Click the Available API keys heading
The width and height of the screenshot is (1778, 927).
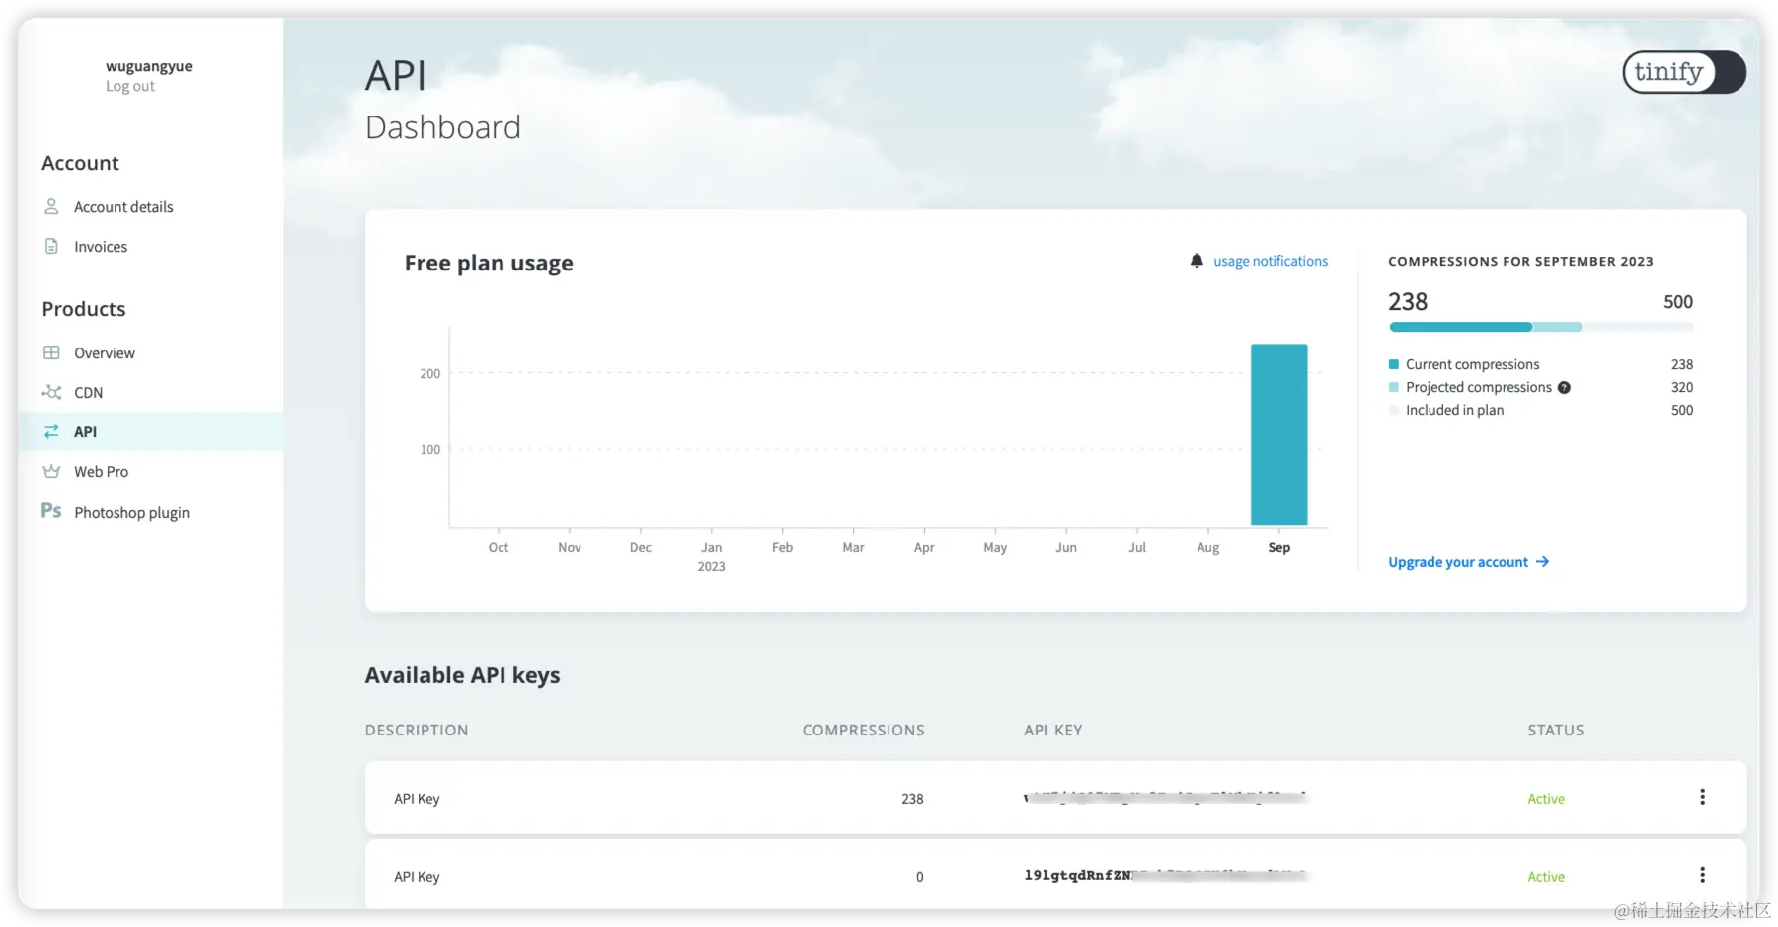[x=462, y=675]
